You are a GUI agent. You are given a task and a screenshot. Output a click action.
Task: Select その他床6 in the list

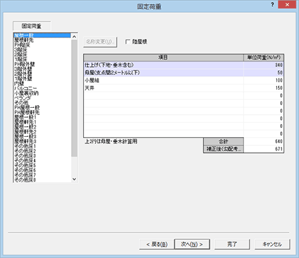tap(42, 170)
